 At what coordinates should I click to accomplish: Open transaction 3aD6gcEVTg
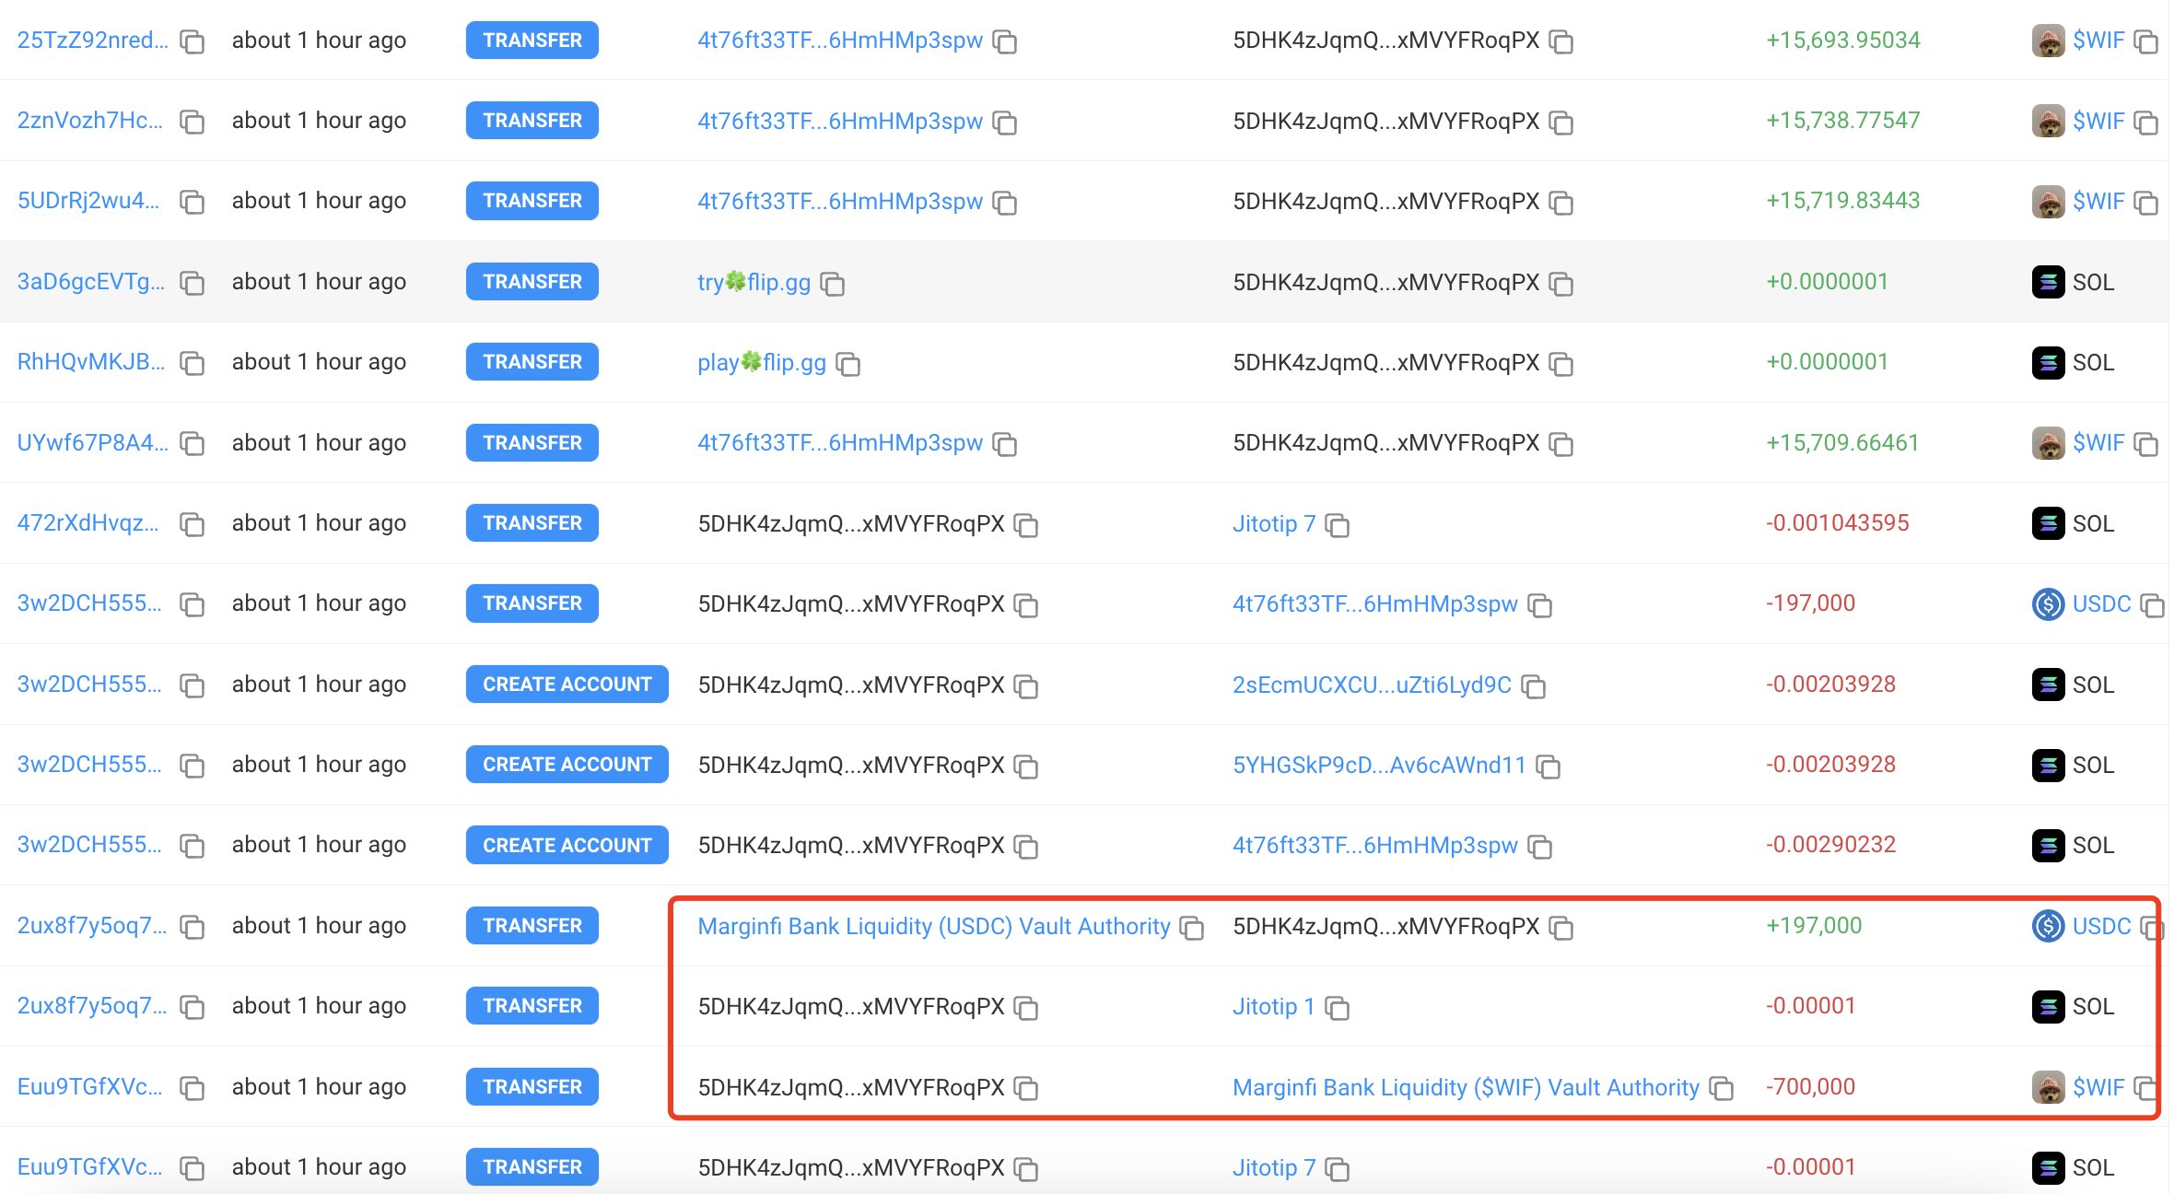(x=91, y=282)
